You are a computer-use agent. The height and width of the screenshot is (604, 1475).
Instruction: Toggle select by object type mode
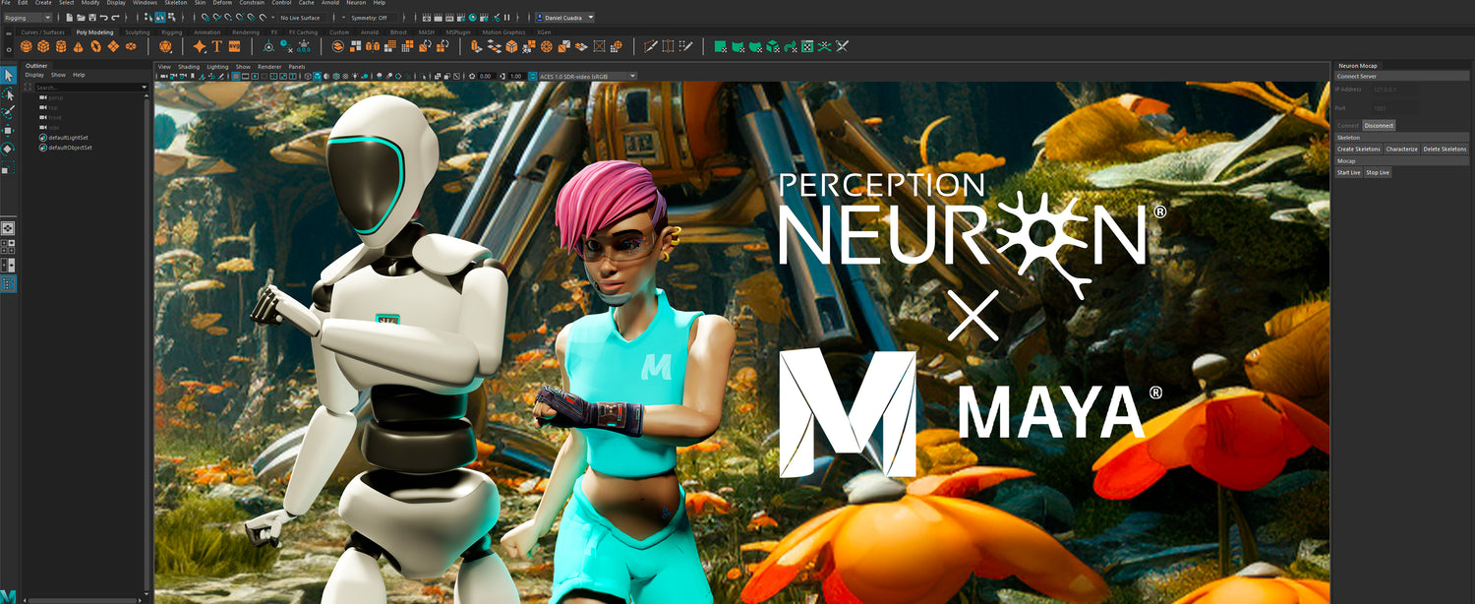pyautogui.click(x=159, y=18)
